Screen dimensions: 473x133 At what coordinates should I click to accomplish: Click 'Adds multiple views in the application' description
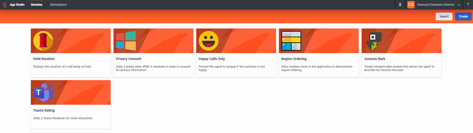tap(317, 68)
